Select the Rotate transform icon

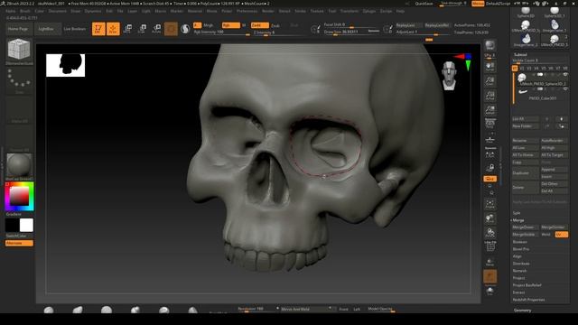point(156,29)
